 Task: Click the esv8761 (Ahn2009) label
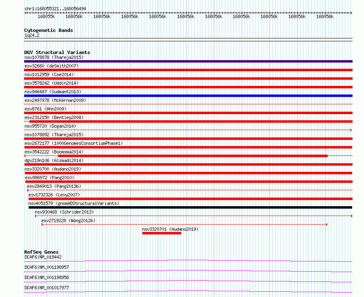coord(45,109)
